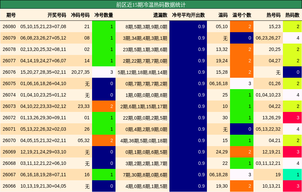302x192 pixels.
Task: Click draw numbers 05,10,15,21,23+07,08
Action: coord(43,26)
